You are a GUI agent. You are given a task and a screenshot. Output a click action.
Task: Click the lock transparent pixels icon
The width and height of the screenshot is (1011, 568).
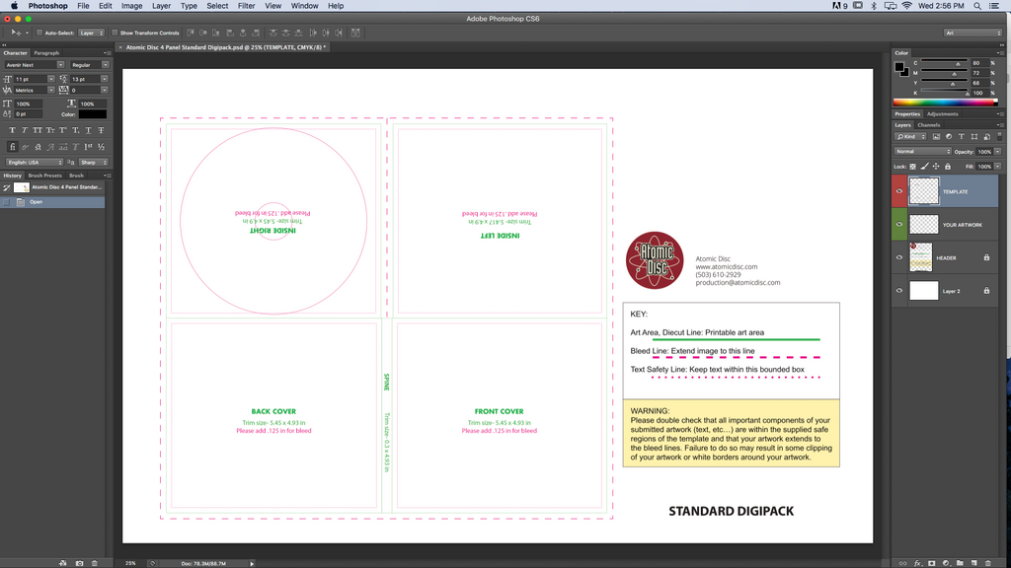pyautogui.click(x=913, y=167)
